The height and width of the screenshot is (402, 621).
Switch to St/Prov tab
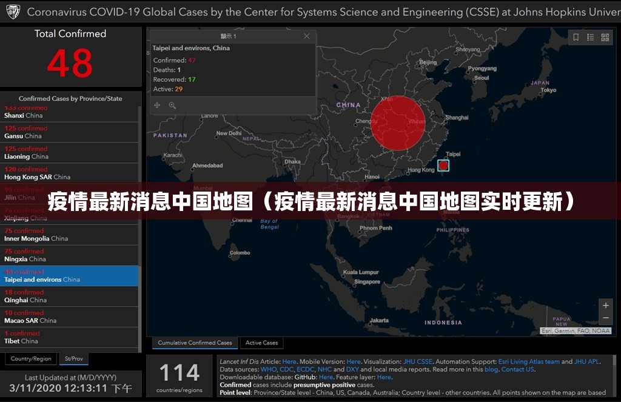(x=74, y=359)
